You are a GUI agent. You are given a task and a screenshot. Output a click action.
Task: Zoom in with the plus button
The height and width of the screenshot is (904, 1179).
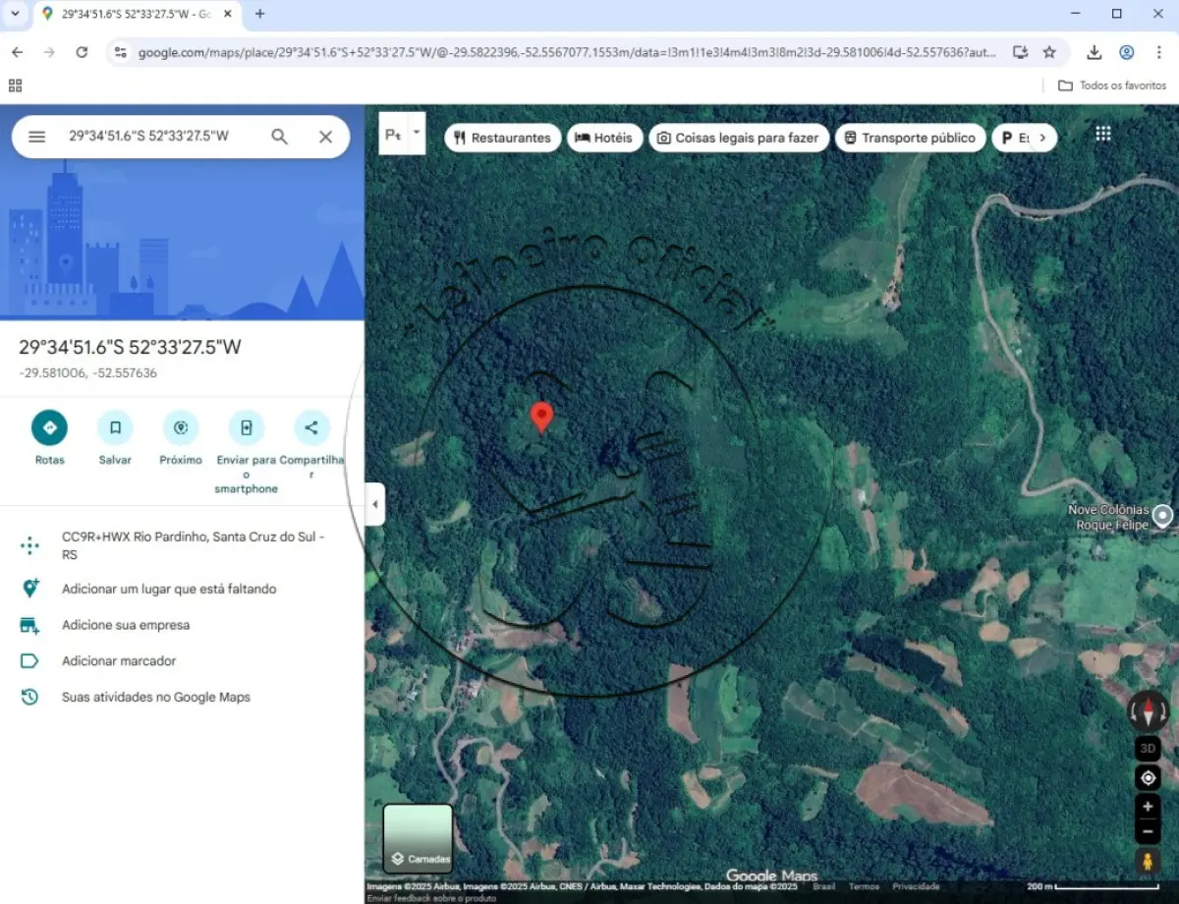pos(1148,806)
